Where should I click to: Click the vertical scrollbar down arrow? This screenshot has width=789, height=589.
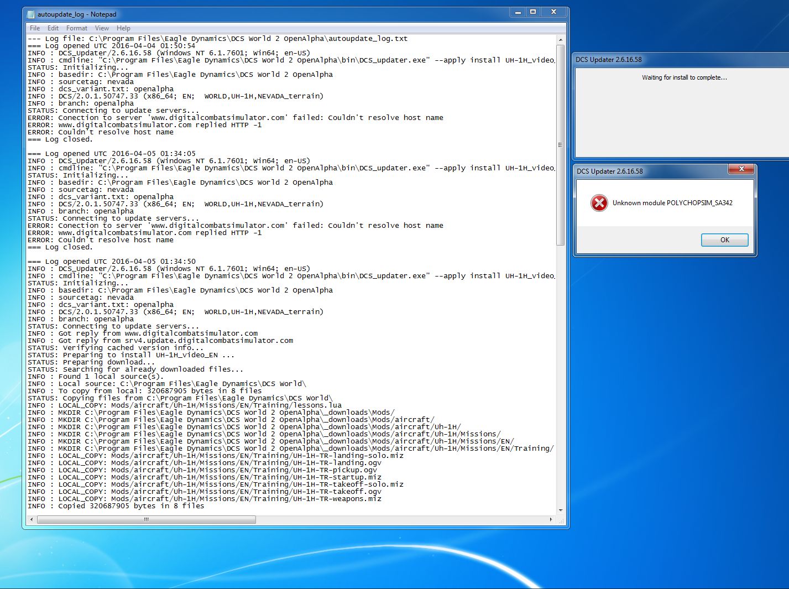561,510
